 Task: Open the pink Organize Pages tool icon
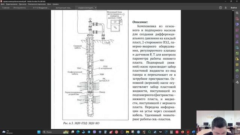click(x=237, y=30)
